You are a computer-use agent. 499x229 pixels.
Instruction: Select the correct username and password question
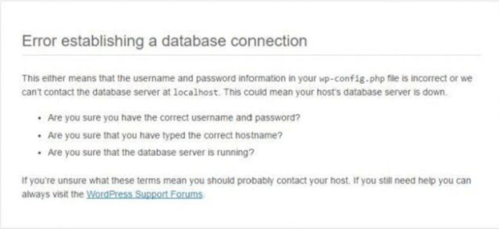(174, 118)
